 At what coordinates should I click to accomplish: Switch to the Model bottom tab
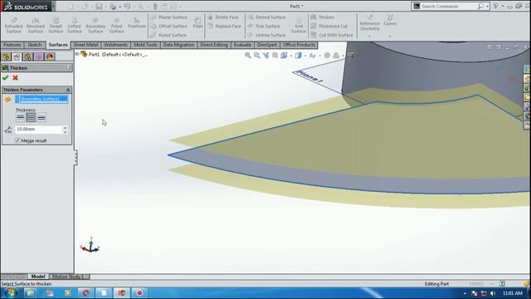pyautogui.click(x=38, y=277)
